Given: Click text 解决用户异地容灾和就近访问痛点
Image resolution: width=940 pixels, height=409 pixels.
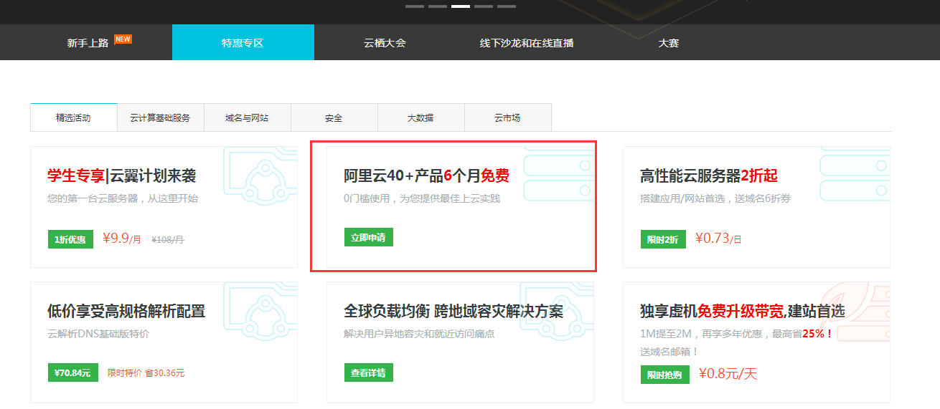Looking at the screenshot, I should (419, 334).
